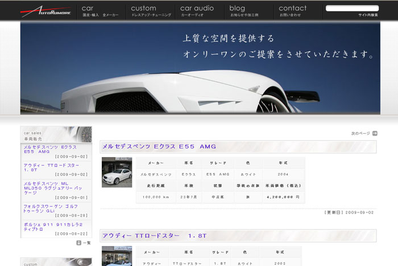This screenshot has height=266, width=398.
Task: Click the white car hero banner
Action: [x=200, y=68]
